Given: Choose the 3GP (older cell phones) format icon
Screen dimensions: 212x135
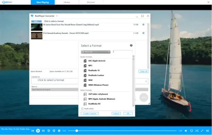Looking at the screenshot, I should pos(85,94).
